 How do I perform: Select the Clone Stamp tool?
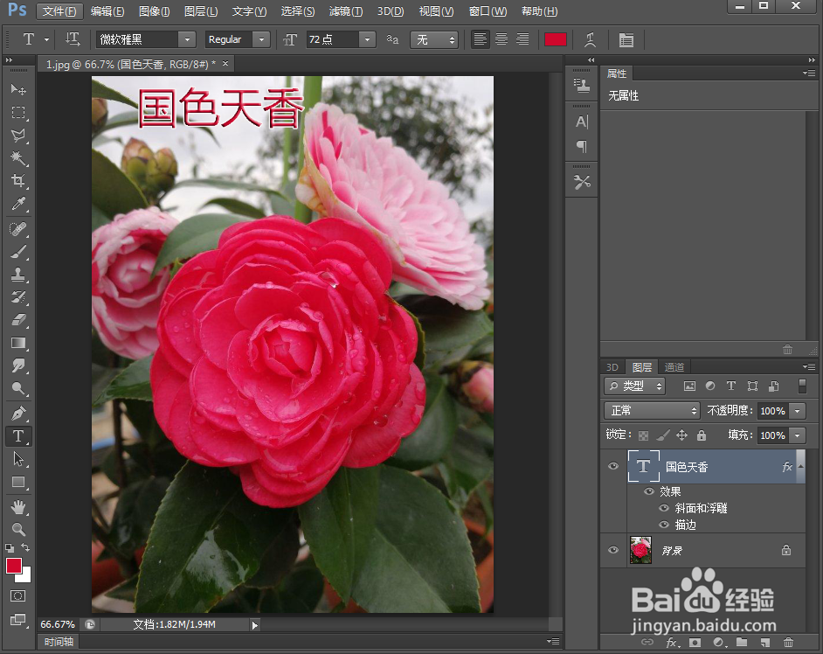[x=18, y=275]
